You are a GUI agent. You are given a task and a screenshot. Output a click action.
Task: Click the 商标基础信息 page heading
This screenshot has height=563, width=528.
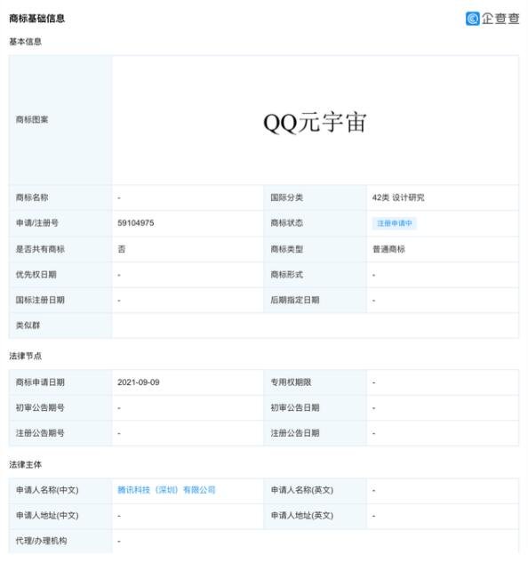(37, 19)
